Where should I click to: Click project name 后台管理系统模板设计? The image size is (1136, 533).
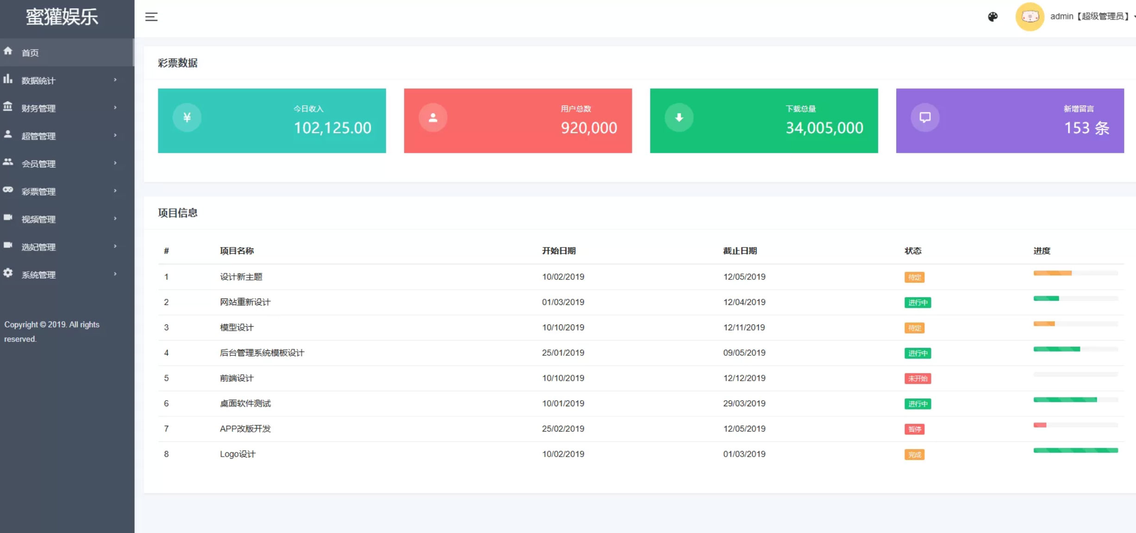pos(262,353)
